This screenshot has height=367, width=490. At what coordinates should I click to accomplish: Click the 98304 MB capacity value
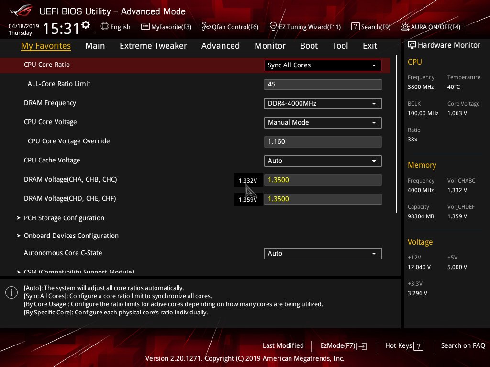pyautogui.click(x=421, y=216)
